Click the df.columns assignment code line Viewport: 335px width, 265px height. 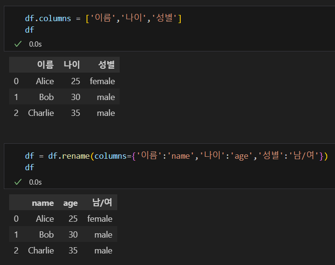pyautogui.click(x=103, y=18)
